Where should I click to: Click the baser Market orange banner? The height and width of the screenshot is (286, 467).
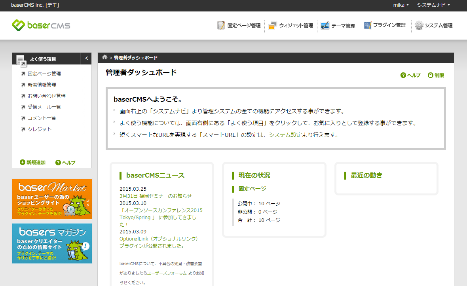point(52,199)
